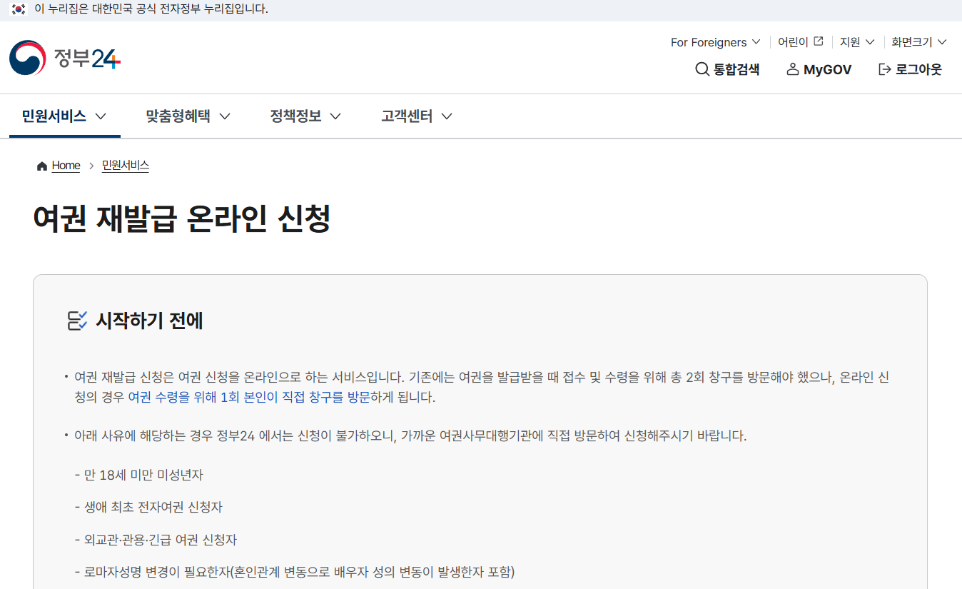Click the home icon in the breadcrumb
The image size is (962, 589).
(41, 165)
